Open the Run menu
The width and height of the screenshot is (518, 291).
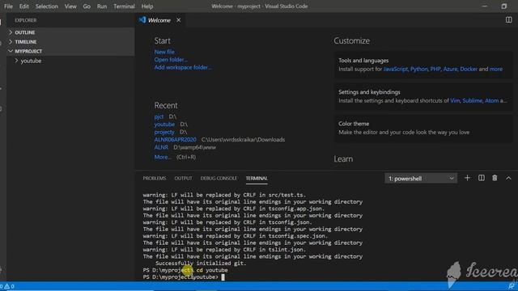tap(102, 6)
